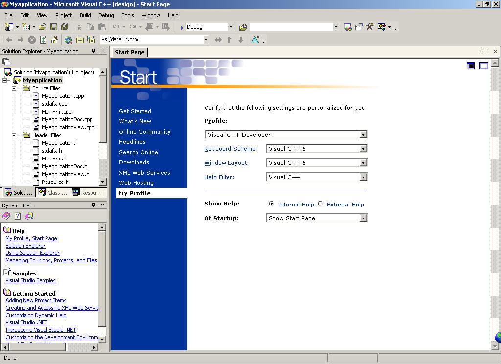Click the Dynamic Help Search icon
The image size is (501, 364).
(x=29, y=216)
